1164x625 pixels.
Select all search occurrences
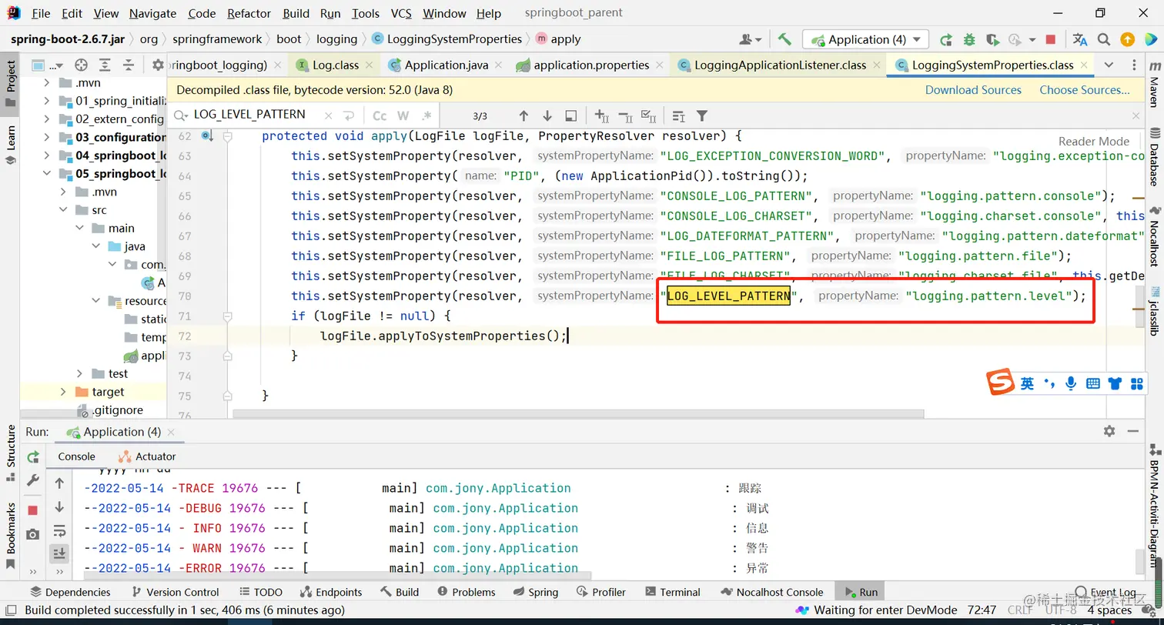pyautogui.click(x=648, y=116)
